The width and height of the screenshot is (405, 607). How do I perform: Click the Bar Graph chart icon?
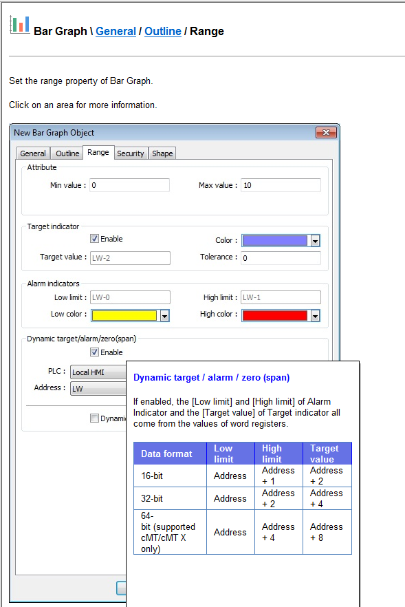click(x=19, y=25)
